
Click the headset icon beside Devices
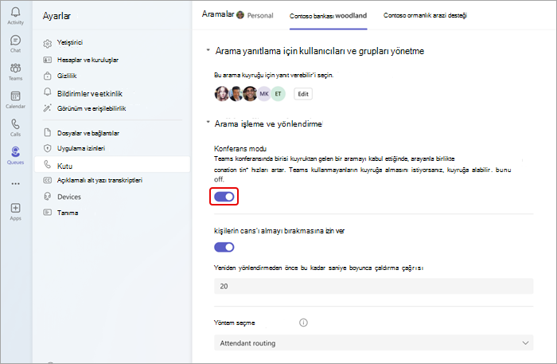tap(47, 196)
